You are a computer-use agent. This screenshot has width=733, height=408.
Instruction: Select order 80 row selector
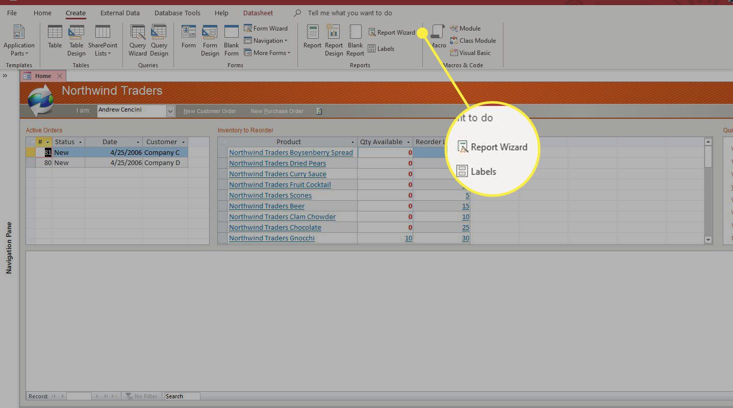click(31, 163)
